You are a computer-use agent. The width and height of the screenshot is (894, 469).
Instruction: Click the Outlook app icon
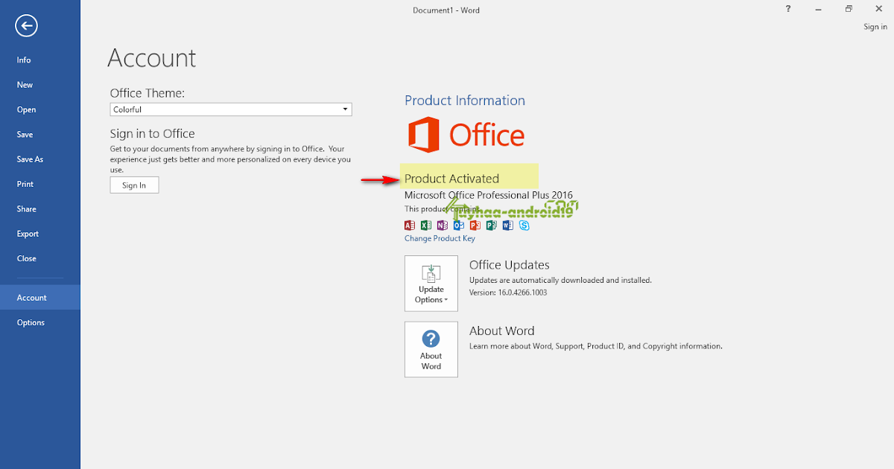coord(458,225)
